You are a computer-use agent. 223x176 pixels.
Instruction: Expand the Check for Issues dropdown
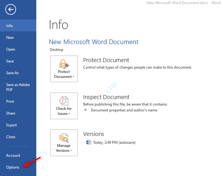coord(64,106)
